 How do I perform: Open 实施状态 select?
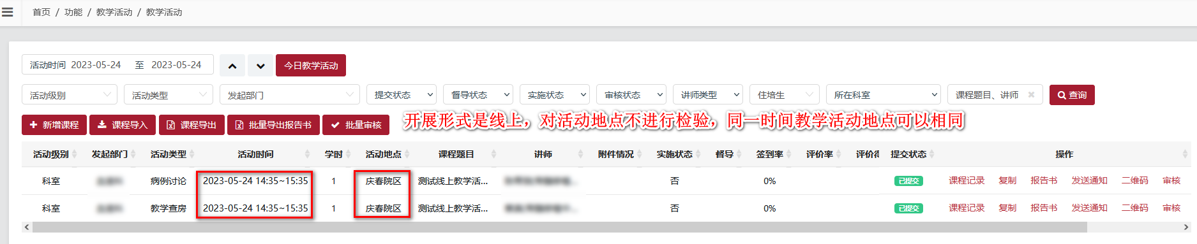point(555,95)
